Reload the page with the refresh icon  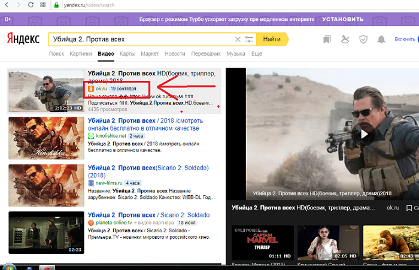pyautogui.click(x=31, y=5)
